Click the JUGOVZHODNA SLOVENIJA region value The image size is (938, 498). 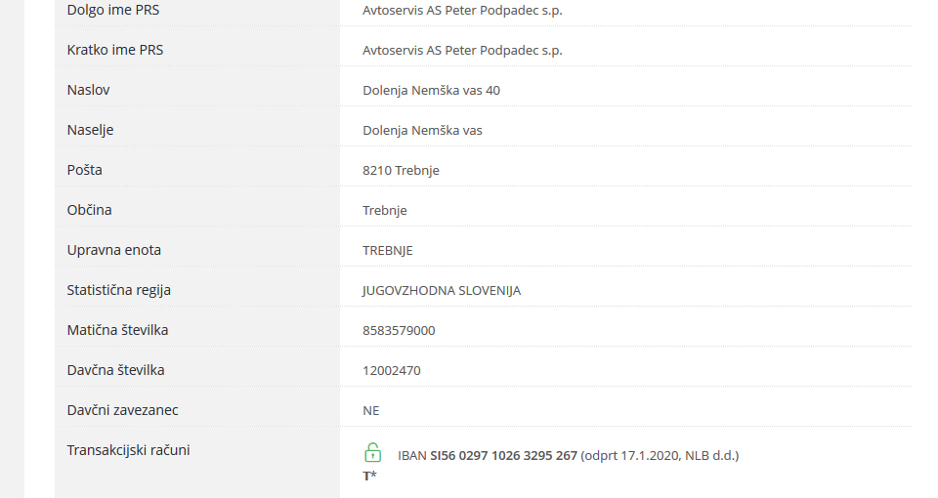[x=442, y=290]
